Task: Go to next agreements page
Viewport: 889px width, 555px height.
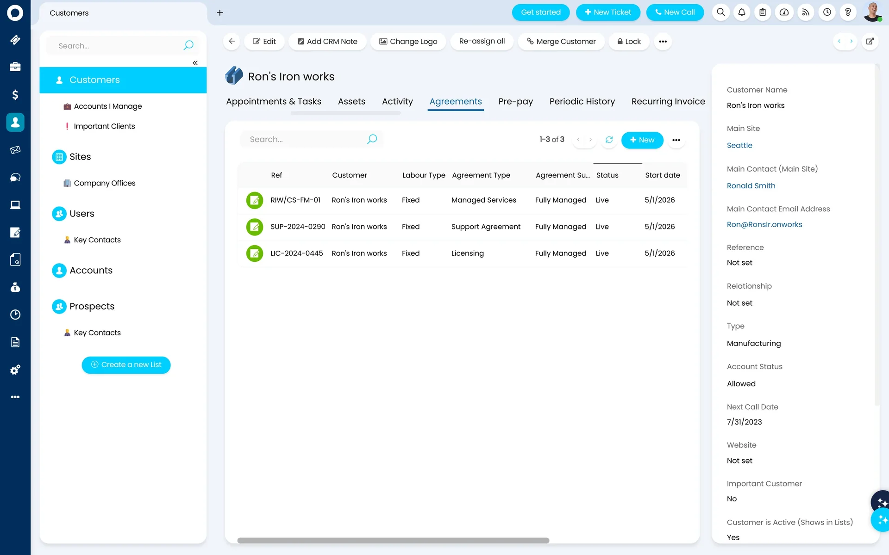Action: pyautogui.click(x=590, y=140)
